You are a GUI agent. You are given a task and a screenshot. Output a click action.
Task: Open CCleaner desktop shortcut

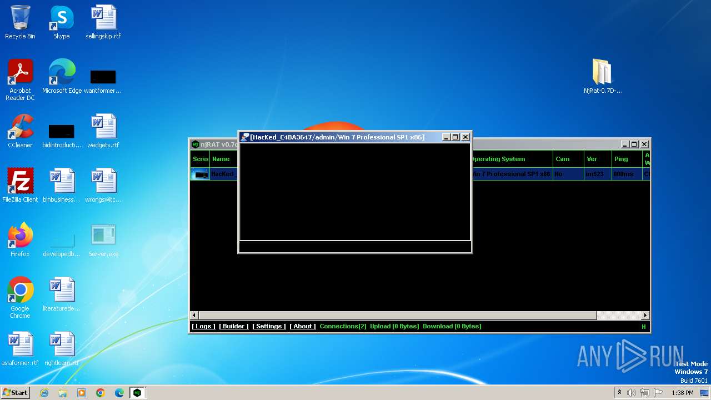[20, 131]
